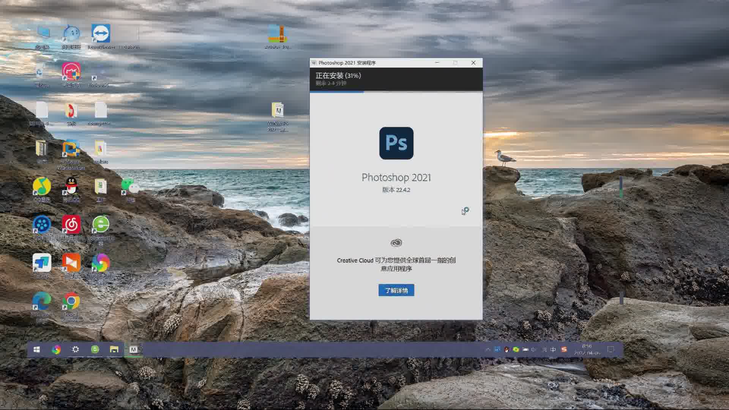The image size is (729, 410).
Task: Select the ToDesk desktop shortcut
Action: [42, 266]
